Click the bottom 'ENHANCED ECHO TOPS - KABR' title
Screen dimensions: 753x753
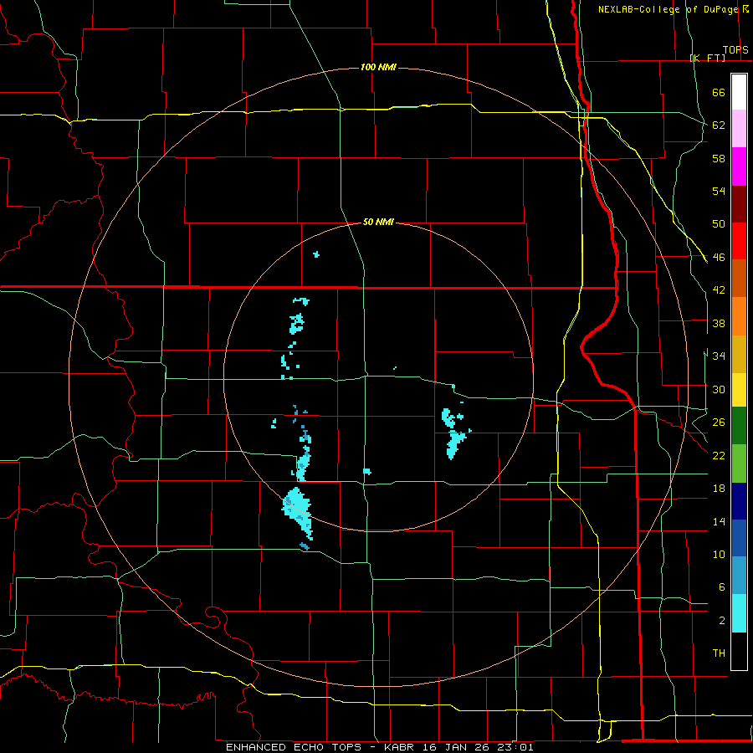[x=320, y=747]
